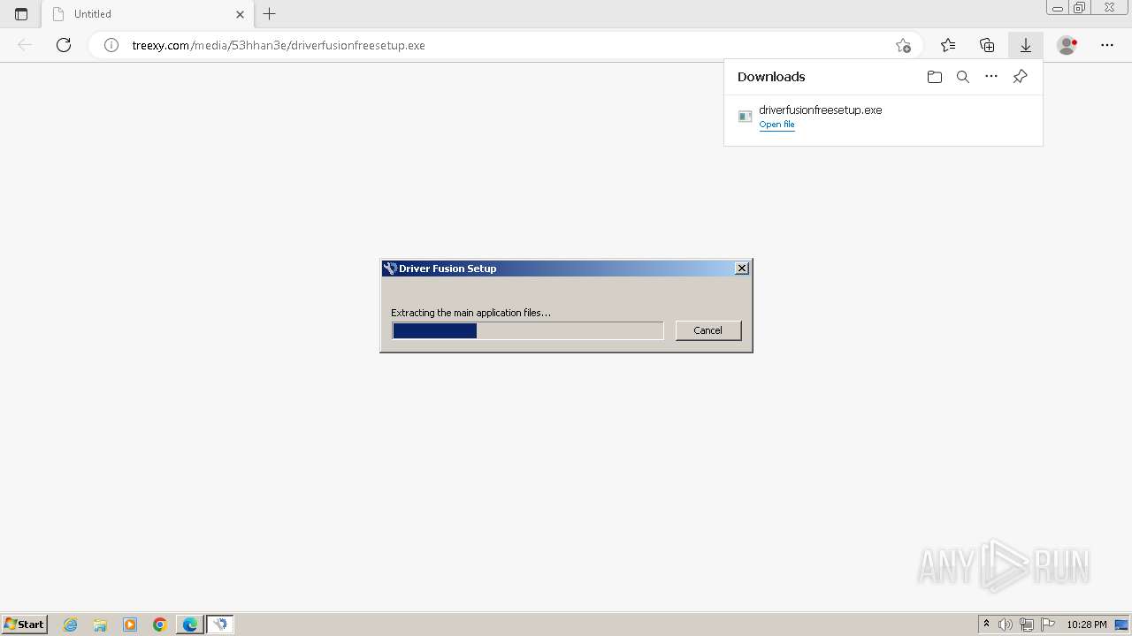1132x636 pixels.
Task: Toggle the Downloads toolbar button
Action: click(x=1026, y=45)
